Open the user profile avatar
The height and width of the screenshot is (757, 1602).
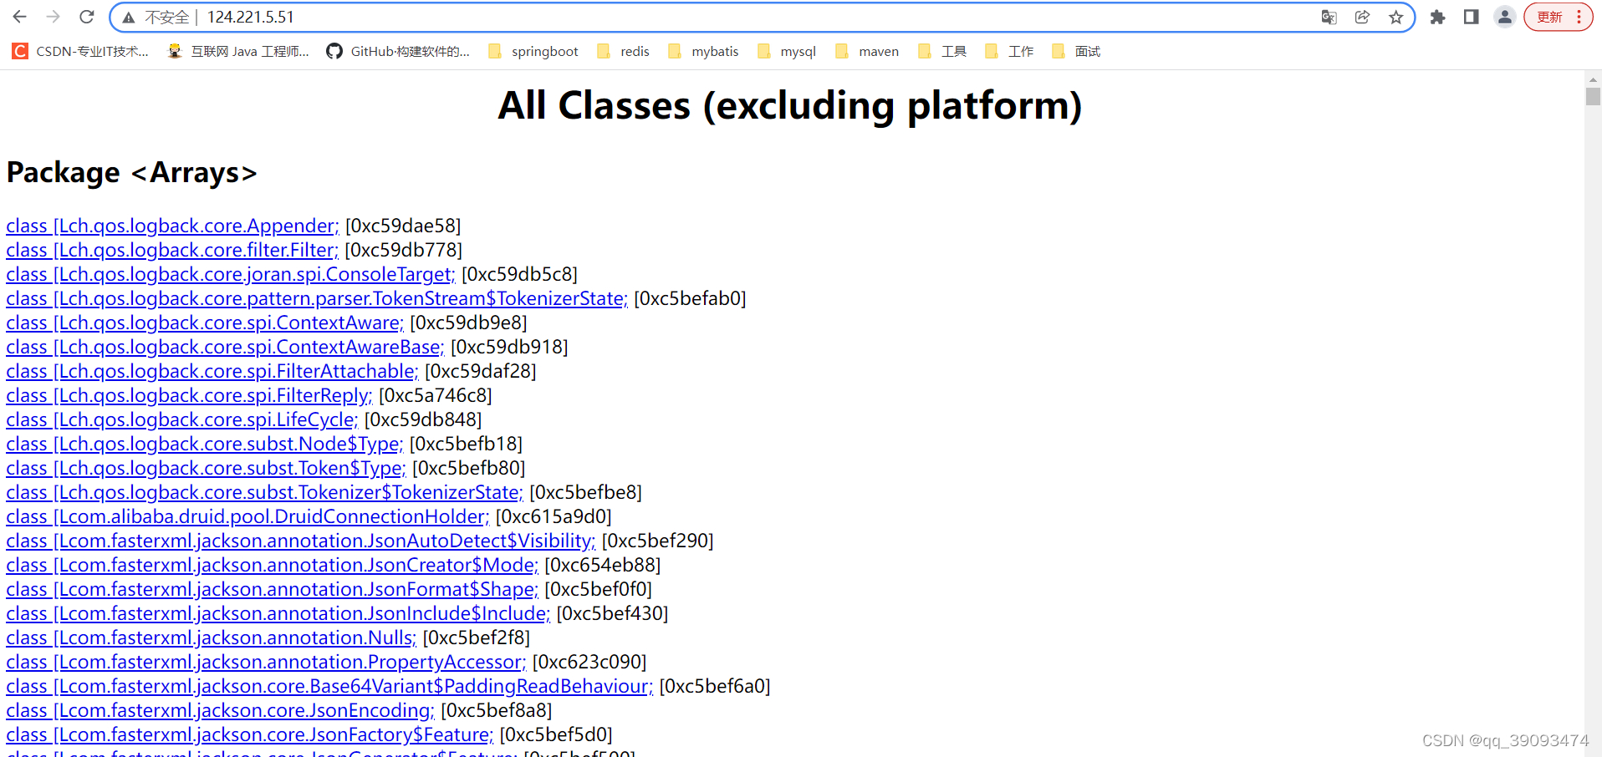click(1505, 17)
